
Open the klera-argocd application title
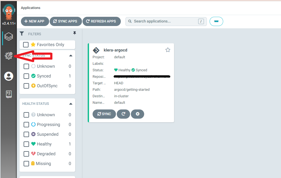[x=115, y=50]
